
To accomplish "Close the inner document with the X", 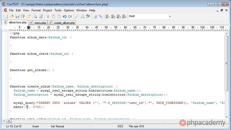I will coord(226,10).
